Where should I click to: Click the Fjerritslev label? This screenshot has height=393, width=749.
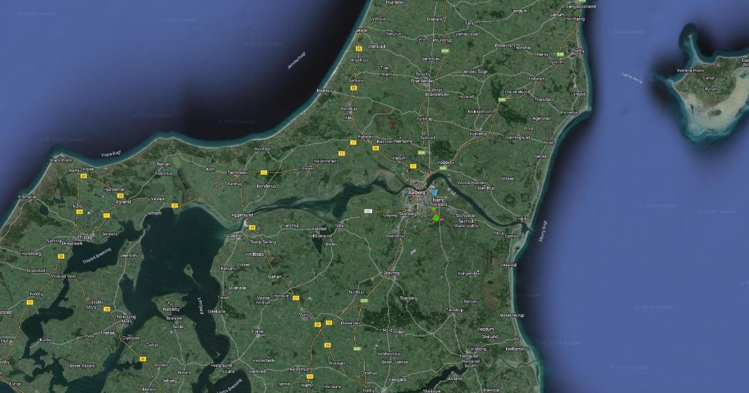click(238, 172)
